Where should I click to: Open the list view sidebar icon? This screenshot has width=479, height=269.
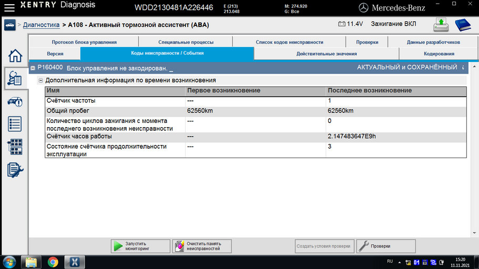tap(15, 124)
